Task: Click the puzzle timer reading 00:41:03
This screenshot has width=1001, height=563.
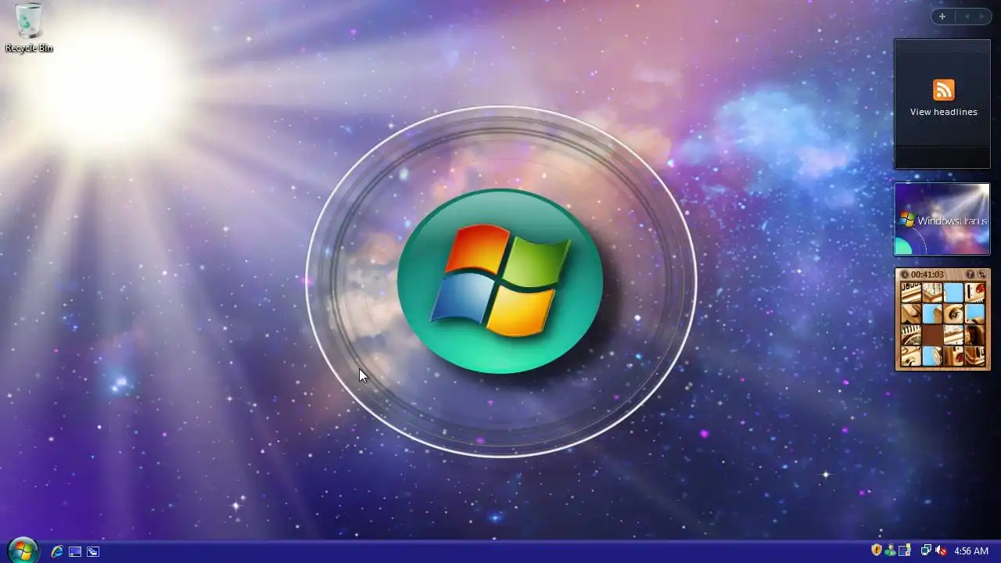Action: (x=927, y=274)
